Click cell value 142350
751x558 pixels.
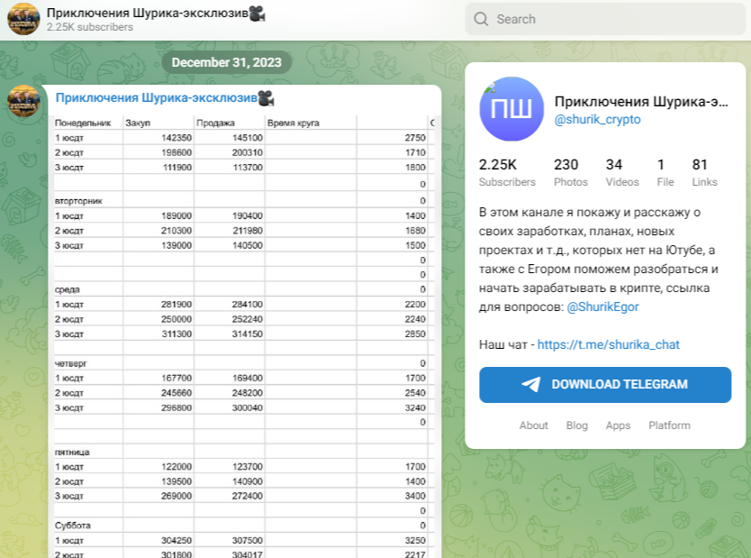[176, 138]
